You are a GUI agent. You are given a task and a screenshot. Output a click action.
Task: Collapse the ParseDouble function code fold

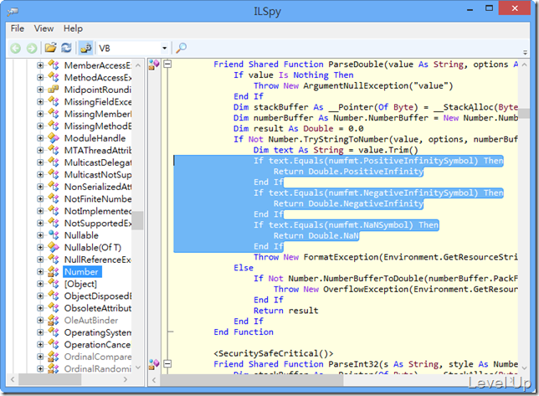(167, 64)
